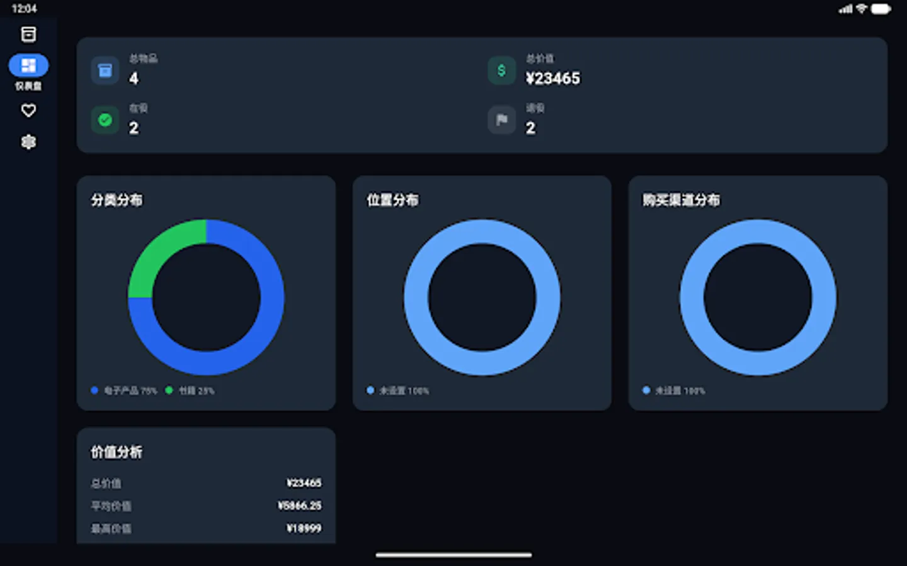Open the 位置分布 panel header

[392, 200]
